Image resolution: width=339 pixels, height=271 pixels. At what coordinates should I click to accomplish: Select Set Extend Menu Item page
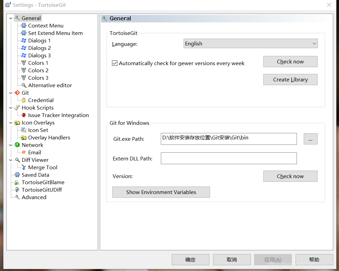tap(55, 33)
